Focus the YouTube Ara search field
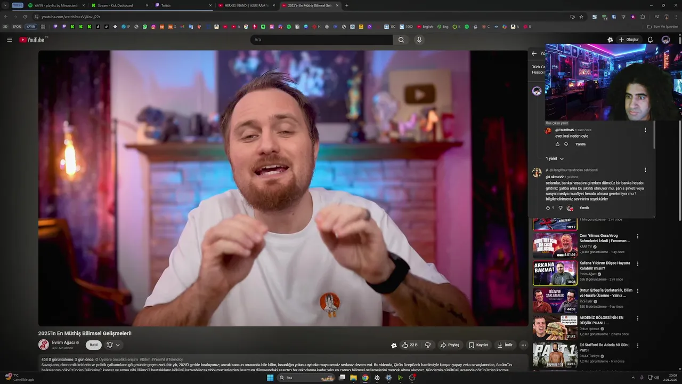Image resolution: width=682 pixels, height=384 pixels. click(x=321, y=39)
